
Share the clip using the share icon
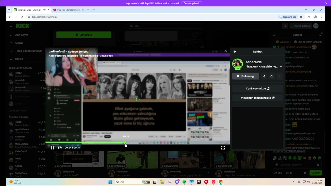[x=264, y=76]
